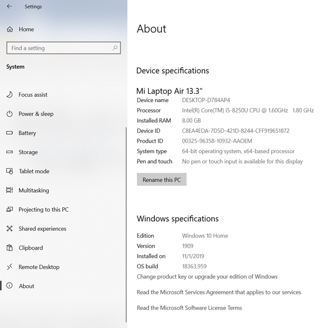Click the Device specifications heading
This screenshot has width=320, height=328.
(x=172, y=71)
